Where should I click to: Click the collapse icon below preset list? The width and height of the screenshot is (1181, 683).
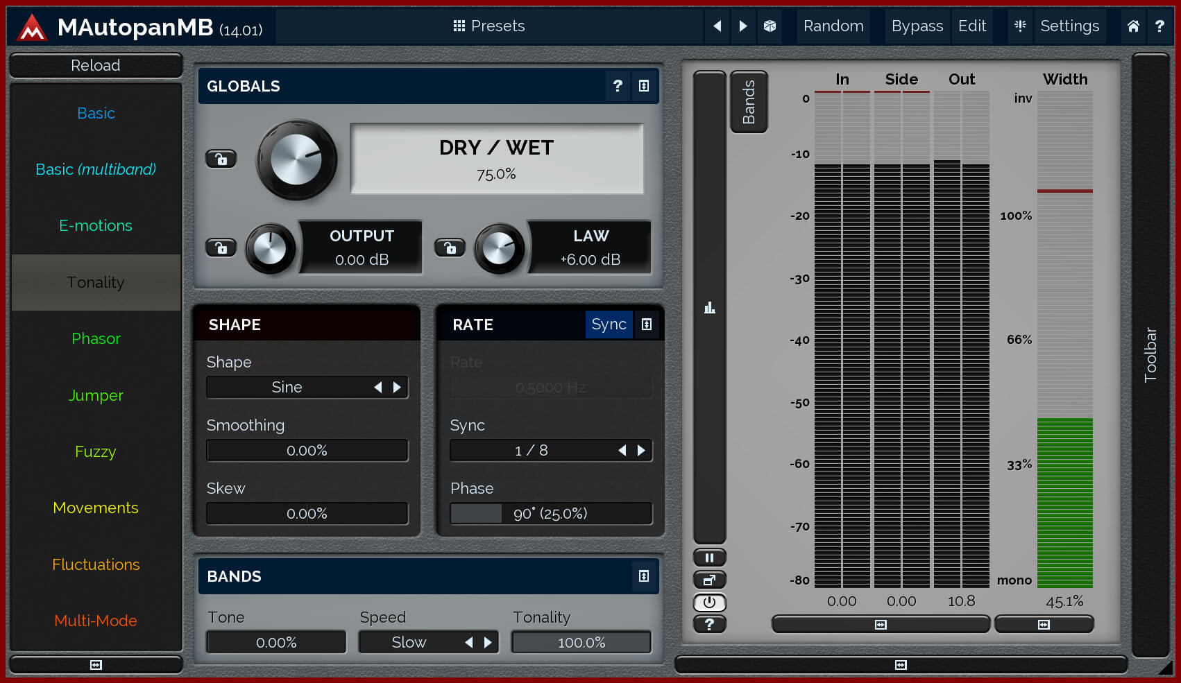[x=96, y=665]
